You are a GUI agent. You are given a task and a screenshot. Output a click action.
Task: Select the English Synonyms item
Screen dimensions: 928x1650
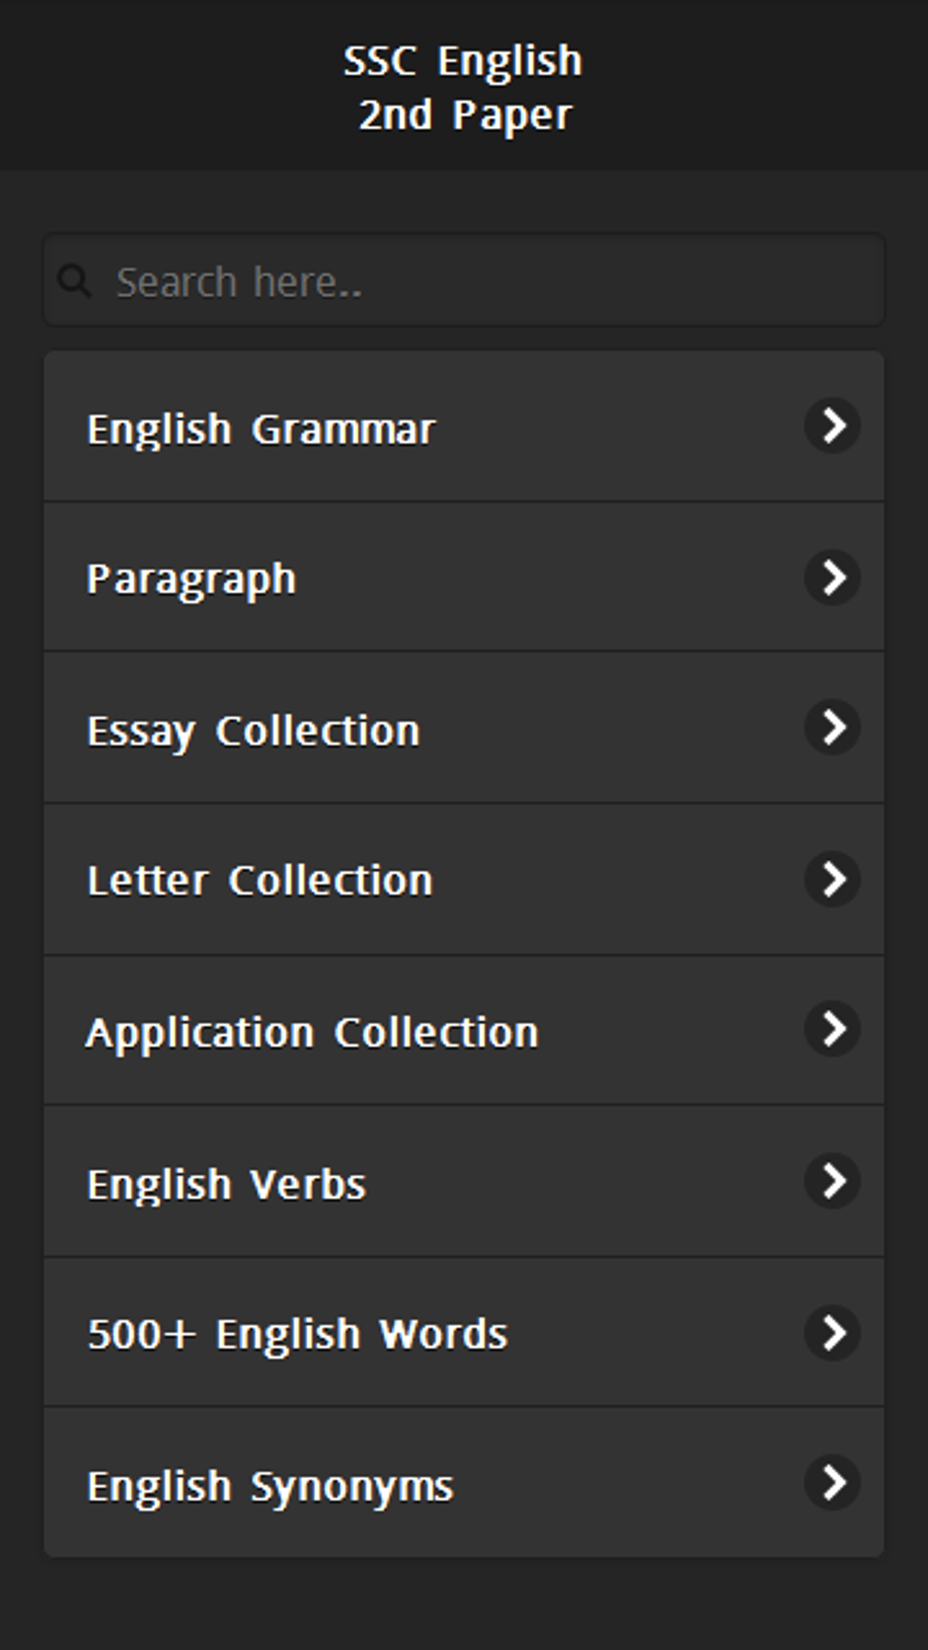point(270,1486)
